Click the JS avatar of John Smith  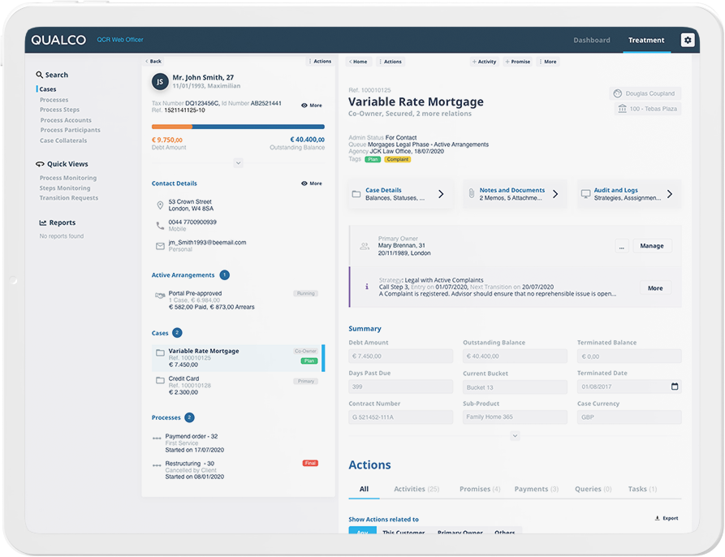point(160,82)
